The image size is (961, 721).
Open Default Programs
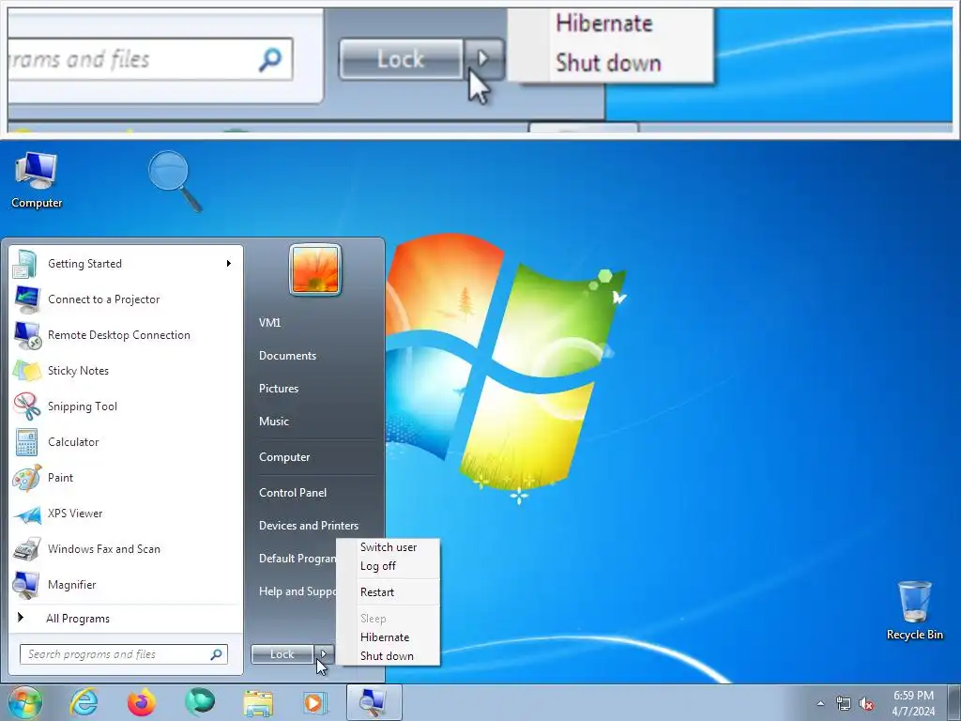click(x=297, y=559)
